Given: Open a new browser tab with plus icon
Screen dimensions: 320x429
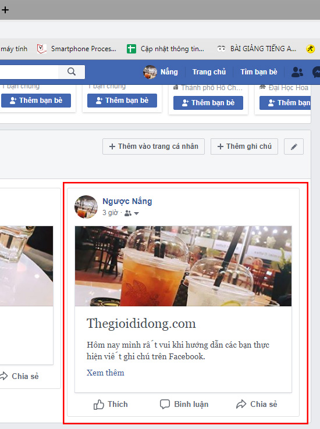Looking at the screenshot, I should click(5, 10).
